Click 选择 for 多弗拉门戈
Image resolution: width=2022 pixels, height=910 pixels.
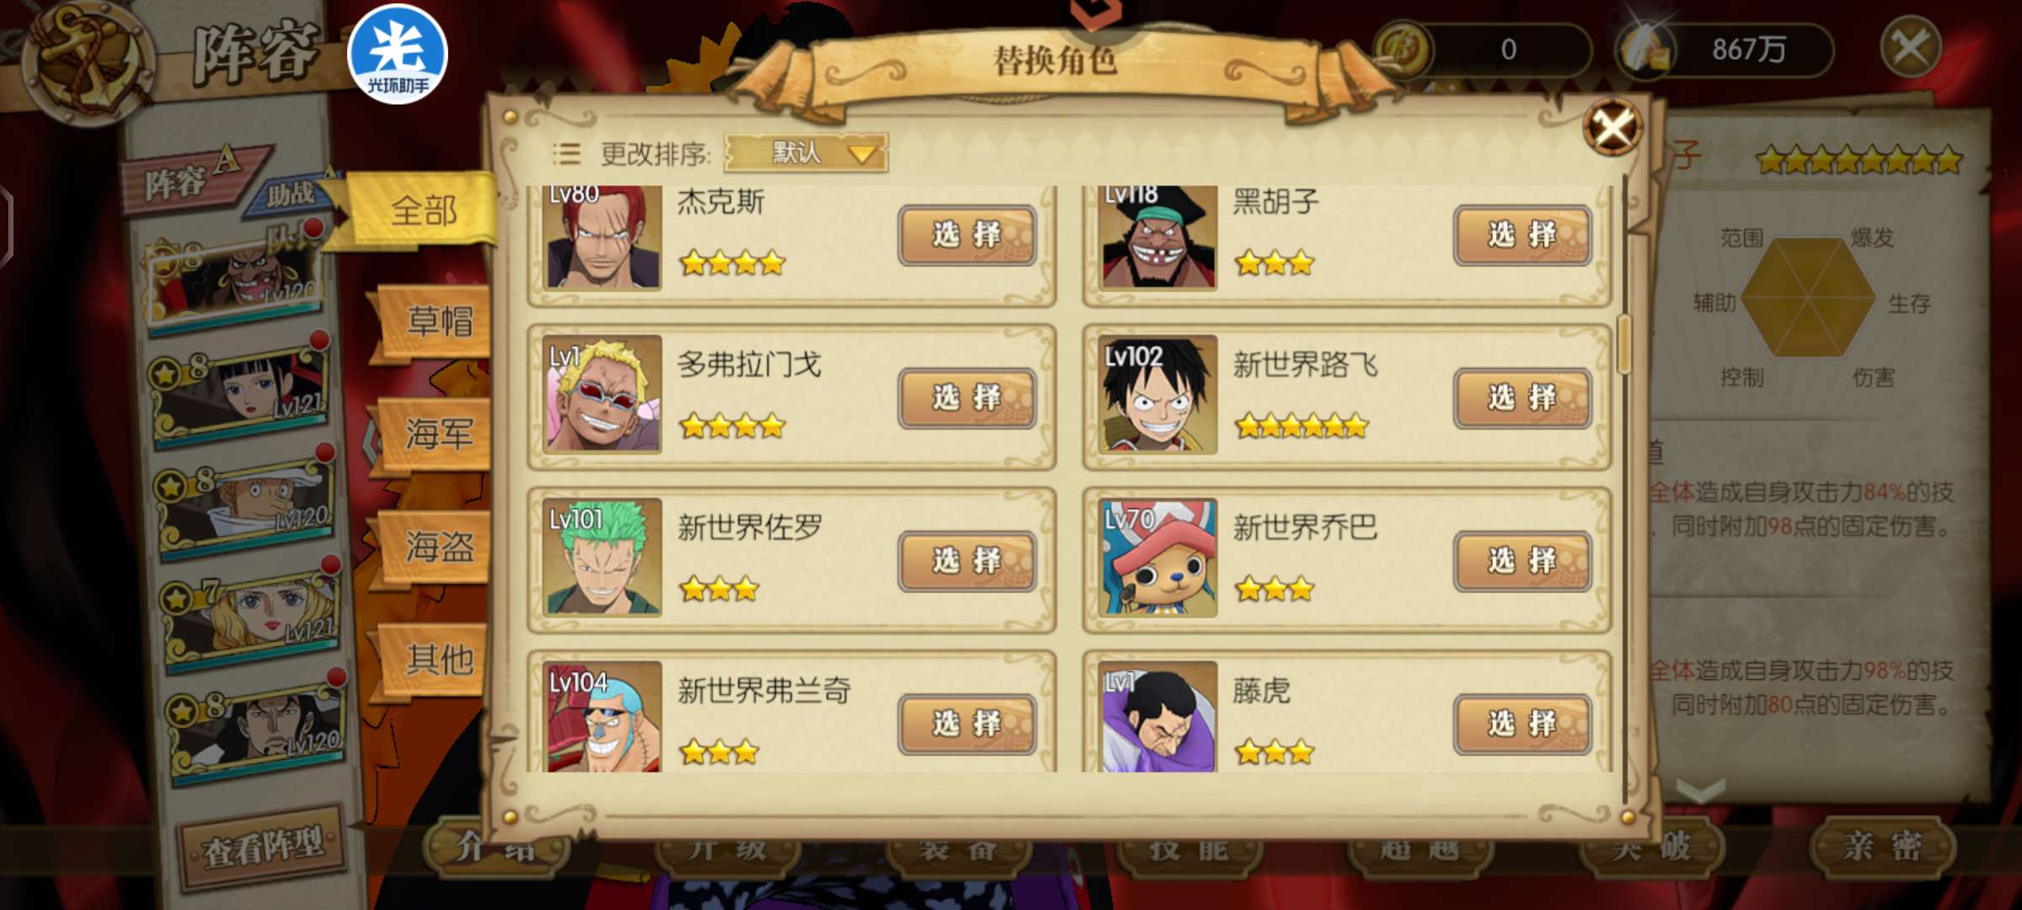(966, 398)
